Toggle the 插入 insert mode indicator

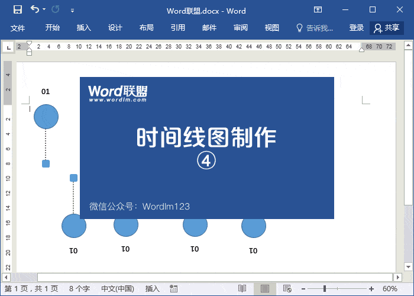[153, 289]
